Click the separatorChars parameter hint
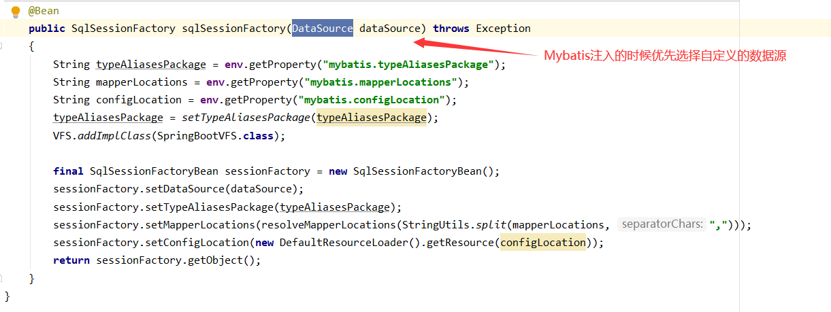 (x=662, y=224)
